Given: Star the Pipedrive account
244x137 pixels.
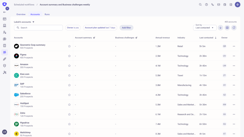Looking at the screenshot, I should pos(69,124).
